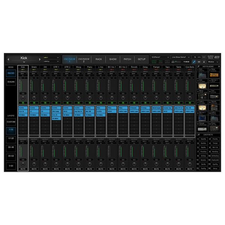
Task: Open the SETUP tab
Action: click(141, 59)
